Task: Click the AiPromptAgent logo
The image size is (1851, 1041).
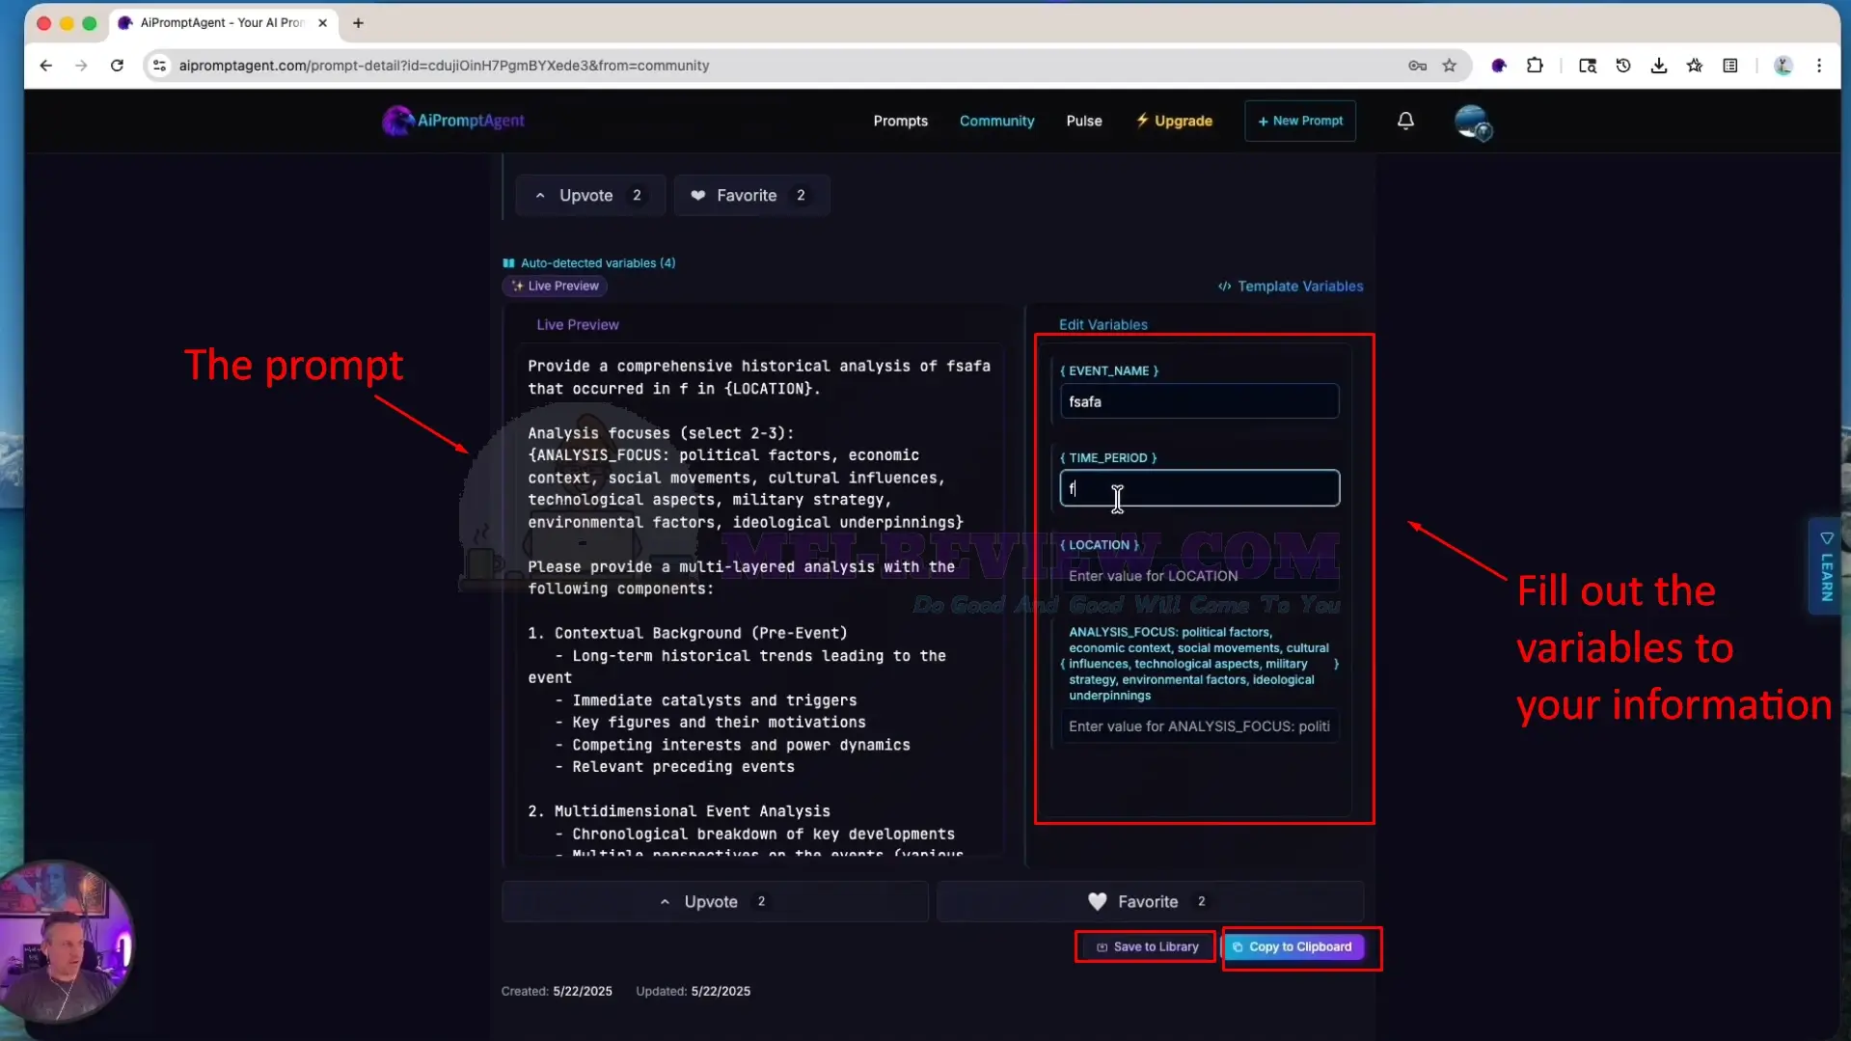Action: [x=453, y=121]
